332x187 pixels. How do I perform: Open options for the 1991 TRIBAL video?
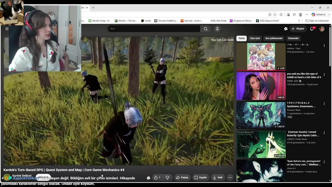click(x=324, y=104)
